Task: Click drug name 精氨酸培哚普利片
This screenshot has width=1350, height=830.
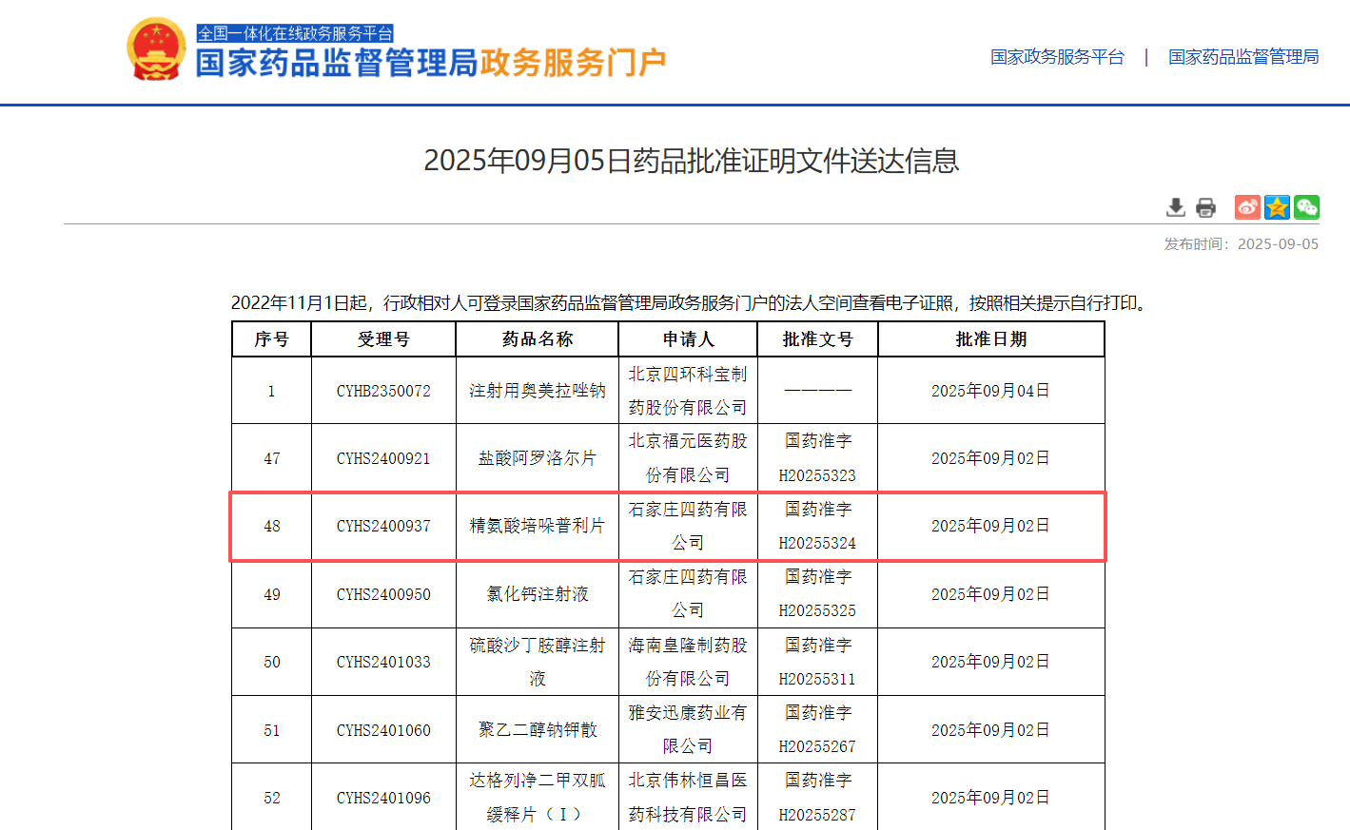Action: 538,526
